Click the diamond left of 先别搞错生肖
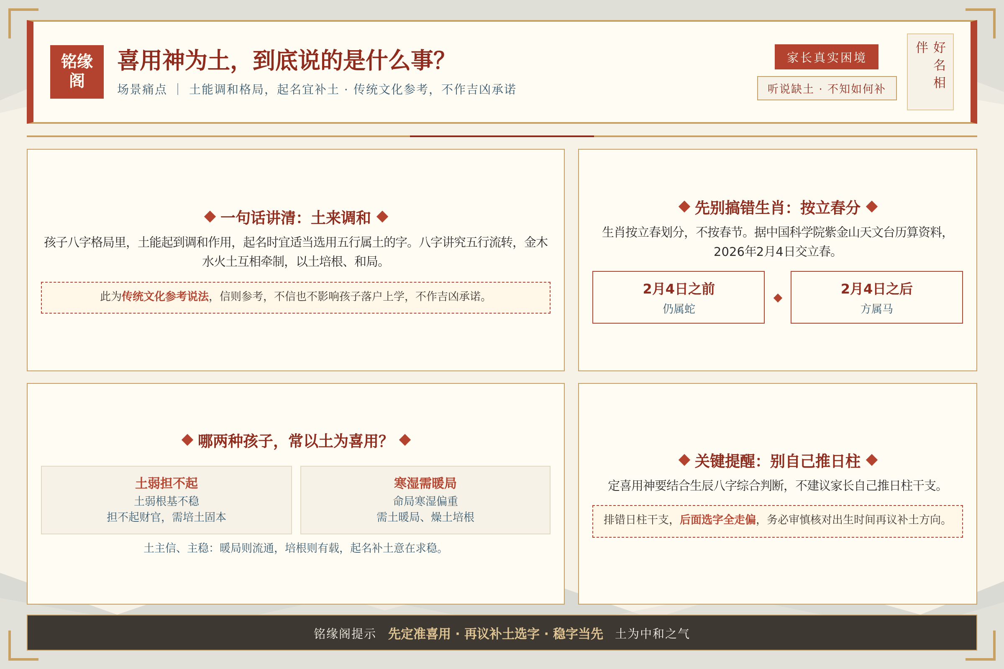The width and height of the screenshot is (1004, 669). point(684,207)
